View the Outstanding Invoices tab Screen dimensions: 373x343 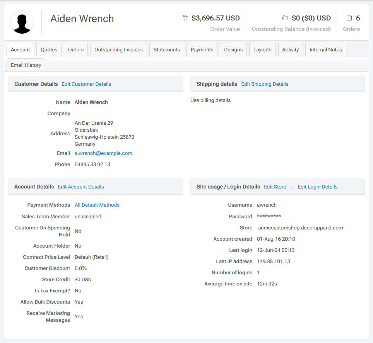118,49
